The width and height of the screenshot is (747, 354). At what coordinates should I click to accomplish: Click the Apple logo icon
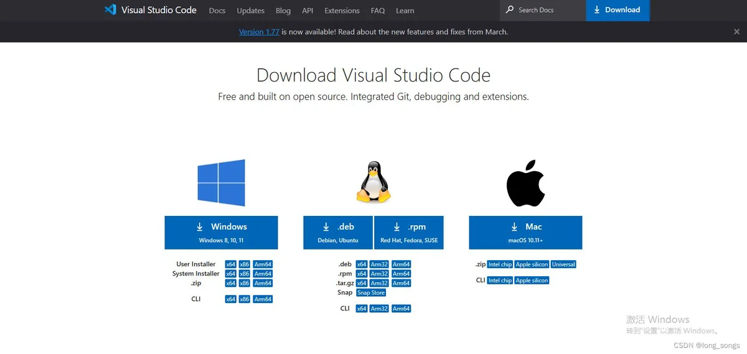click(525, 183)
